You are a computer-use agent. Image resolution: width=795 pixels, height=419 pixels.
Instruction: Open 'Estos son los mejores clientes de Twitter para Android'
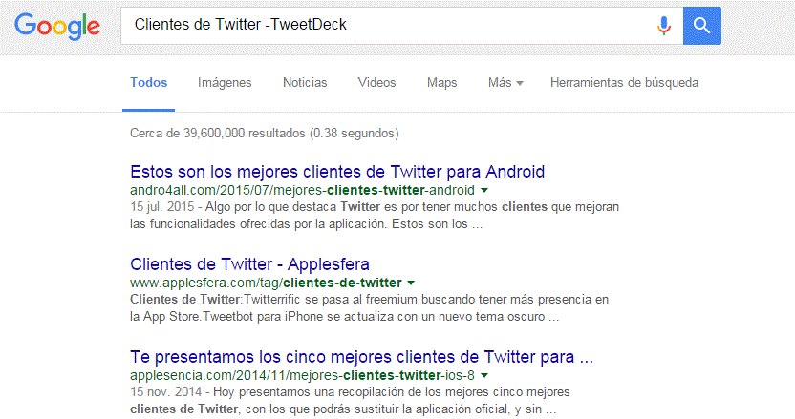point(337,172)
